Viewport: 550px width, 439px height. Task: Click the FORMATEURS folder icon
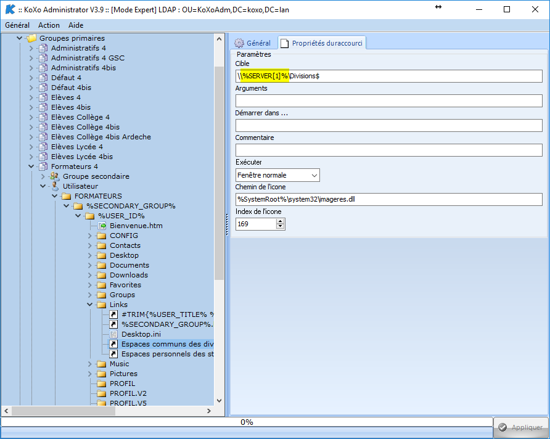pyautogui.click(x=67, y=196)
